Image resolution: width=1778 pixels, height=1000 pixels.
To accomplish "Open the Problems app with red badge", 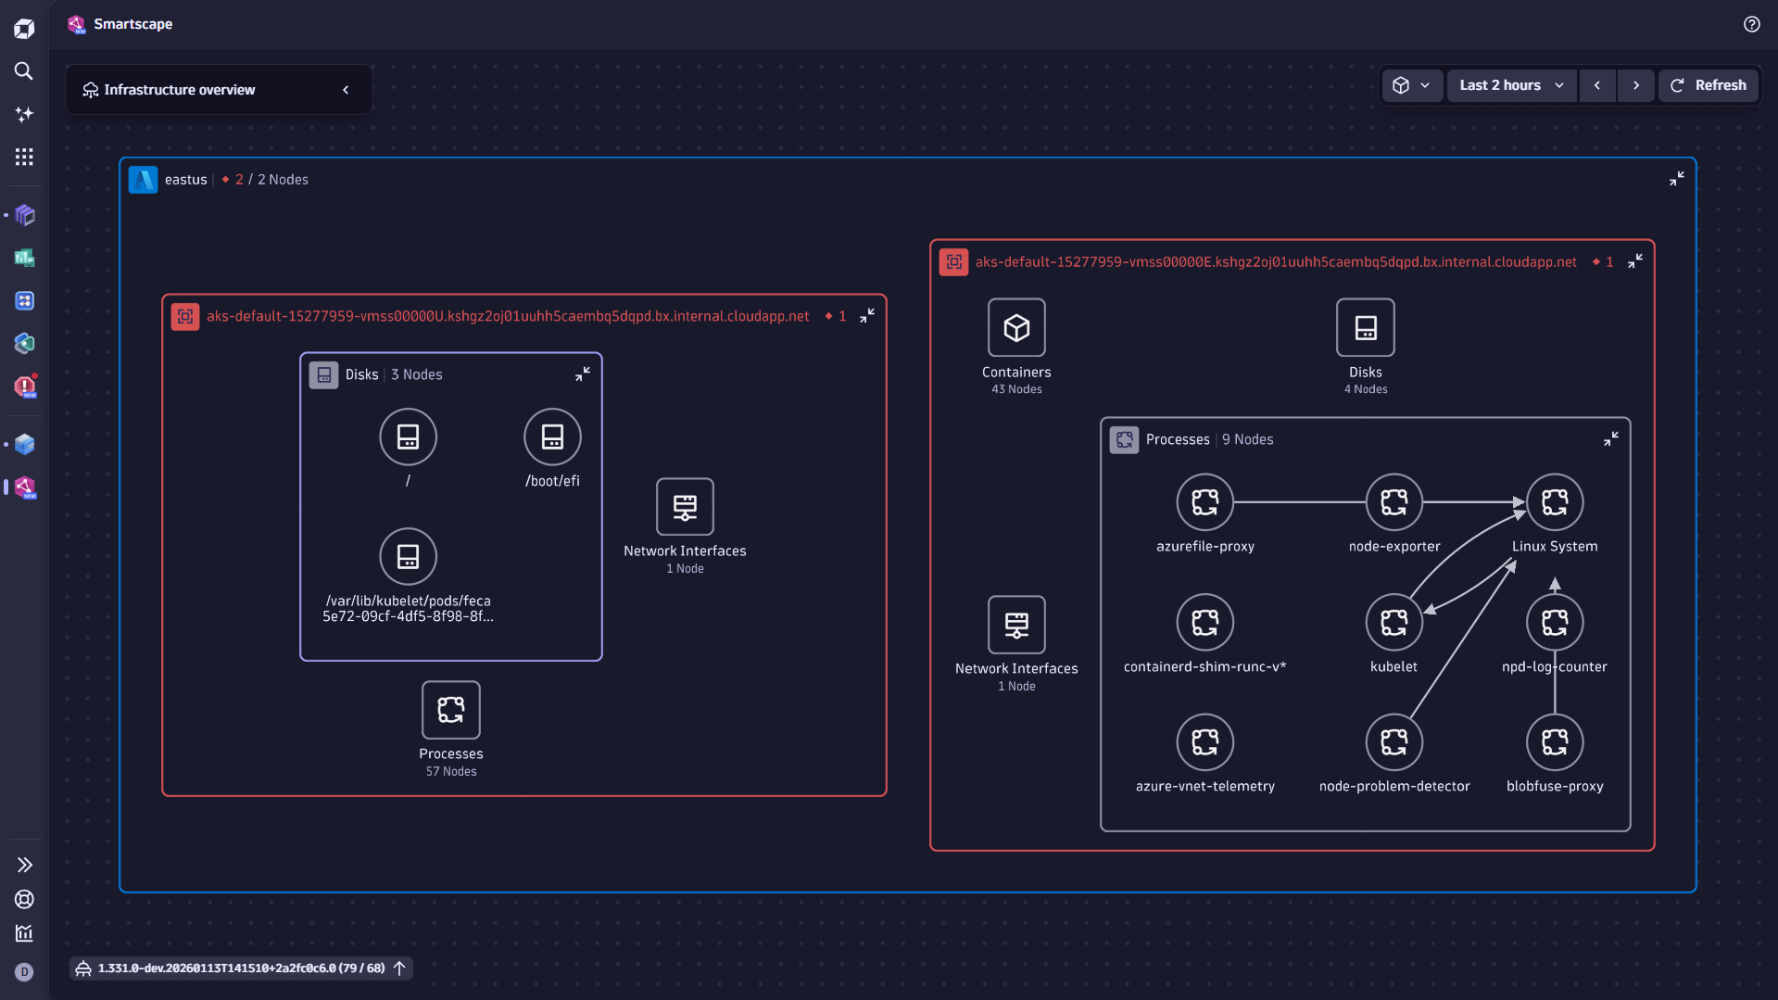I will pos(25,387).
